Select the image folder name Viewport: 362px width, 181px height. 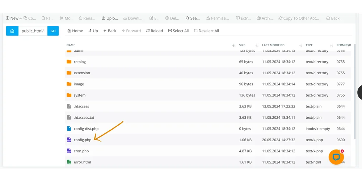pyautogui.click(x=79, y=84)
